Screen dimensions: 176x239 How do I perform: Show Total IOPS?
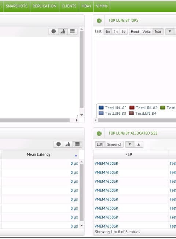tap(158, 32)
